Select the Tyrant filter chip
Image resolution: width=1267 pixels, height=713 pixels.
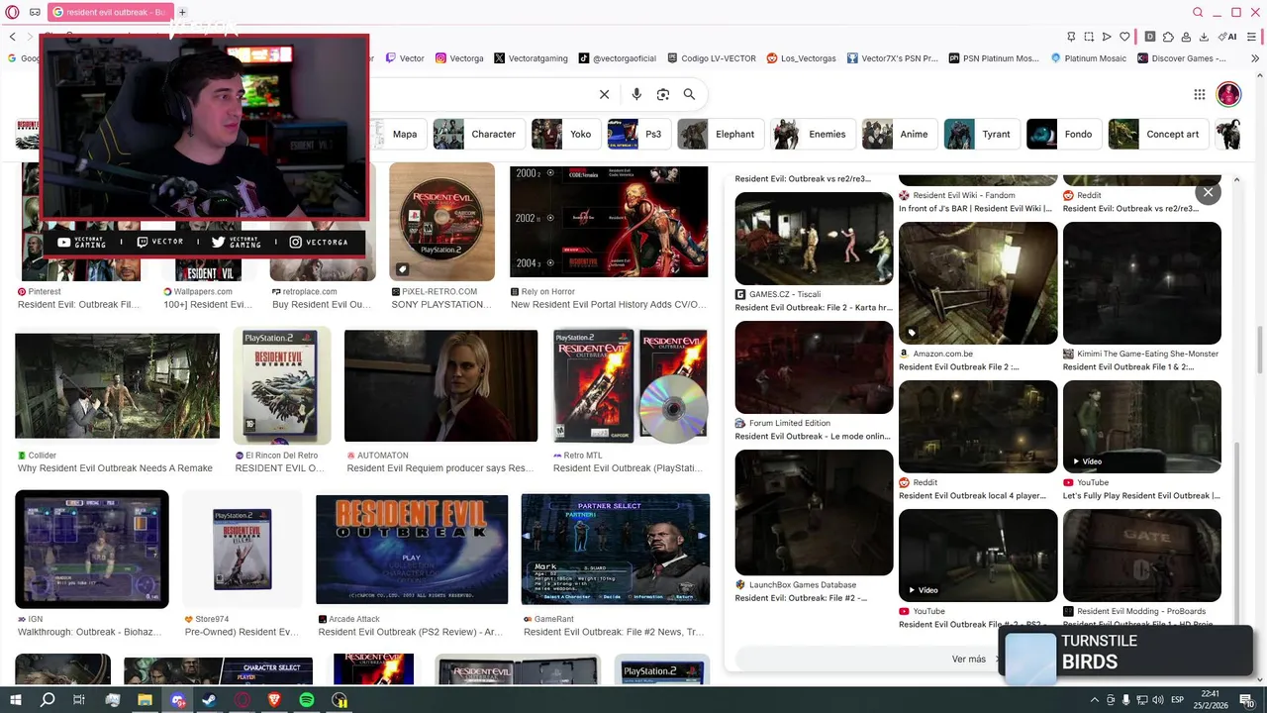[x=981, y=134]
